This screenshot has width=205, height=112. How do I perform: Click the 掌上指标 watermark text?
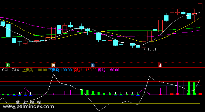(29, 102)
